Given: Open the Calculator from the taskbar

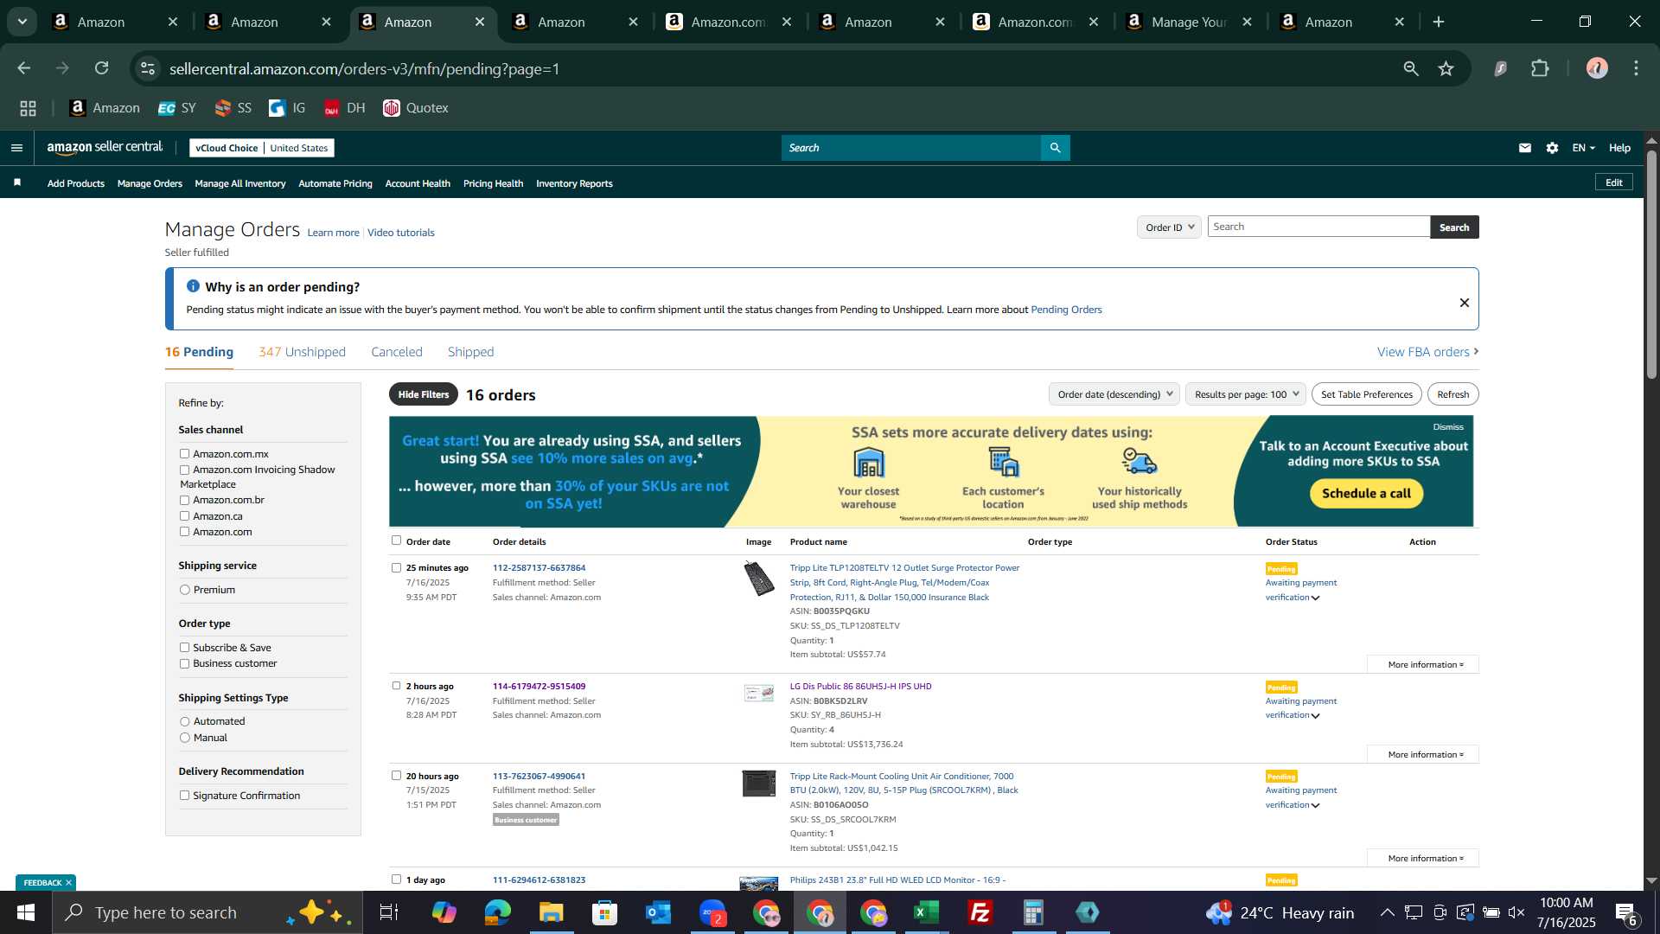Looking at the screenshot, I should point(1034,912).
